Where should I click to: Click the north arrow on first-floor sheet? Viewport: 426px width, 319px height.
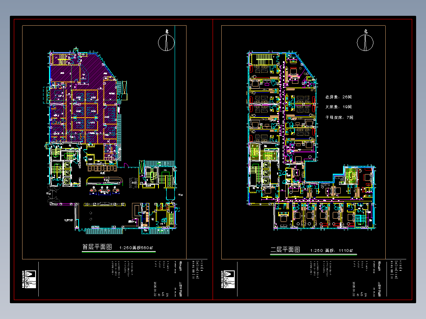pos(166,40)
